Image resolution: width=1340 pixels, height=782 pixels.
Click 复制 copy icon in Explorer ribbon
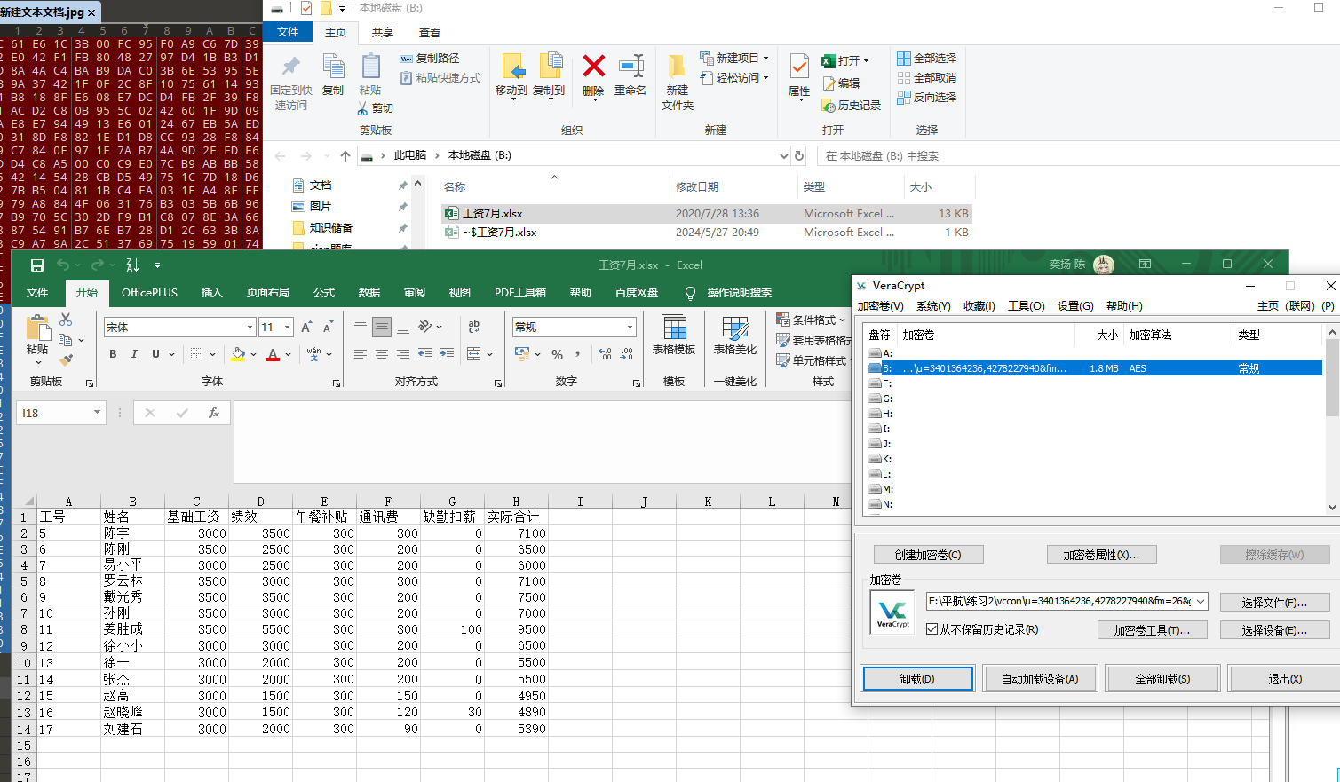[333, 75]
